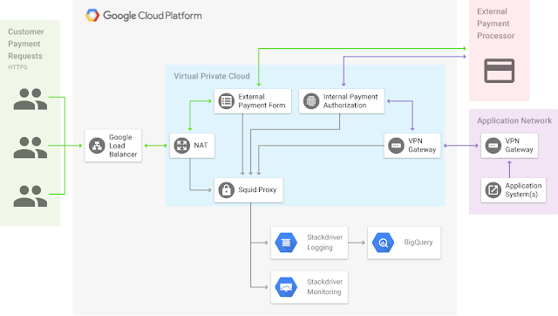Click the bottom customer users icon
558x316 pixels.
[x=31, y=196]
